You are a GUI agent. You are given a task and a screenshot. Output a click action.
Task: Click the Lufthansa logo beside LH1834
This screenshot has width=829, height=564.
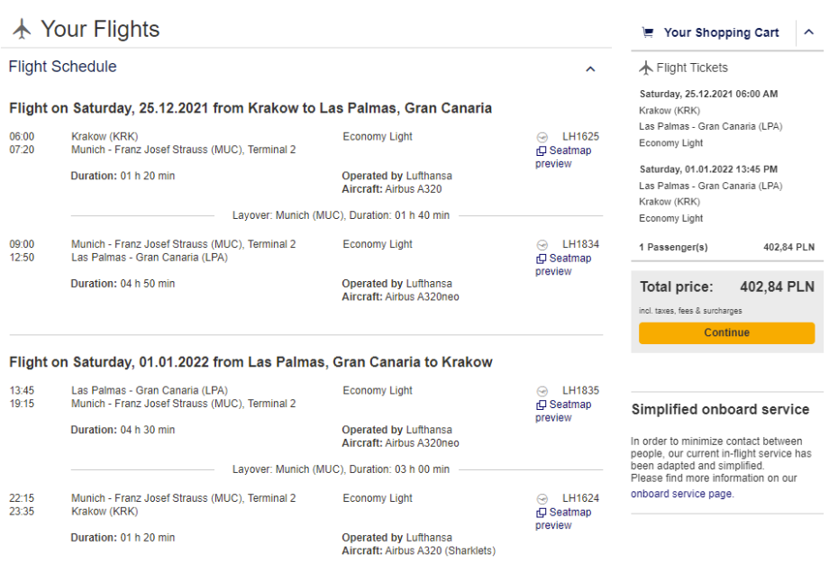coord(542,244)
